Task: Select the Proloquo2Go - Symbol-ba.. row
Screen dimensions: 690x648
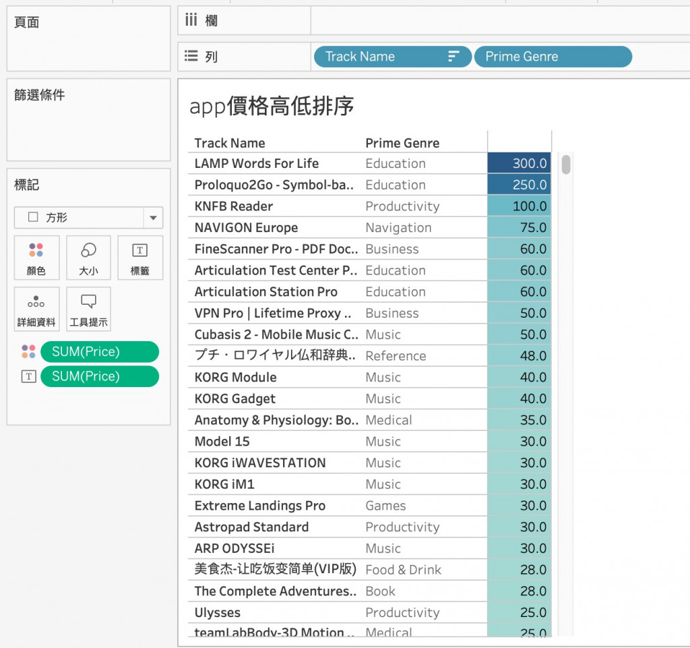Action: pyautogui.click(x=274, y=185)
